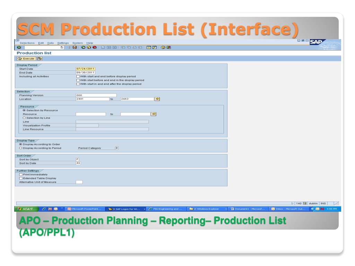The height and width of the screenshot is (266, 355).
Task: Open the Settings menu
Action: (x=63, y=43)
